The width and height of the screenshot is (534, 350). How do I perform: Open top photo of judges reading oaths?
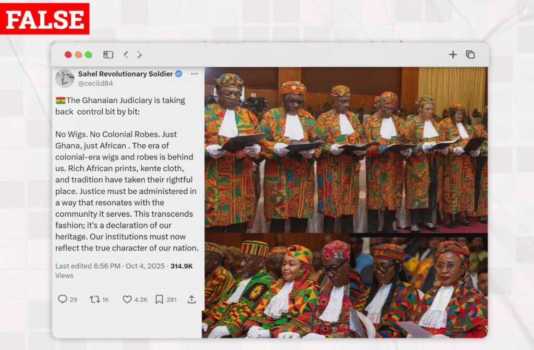tap(346, 149)
